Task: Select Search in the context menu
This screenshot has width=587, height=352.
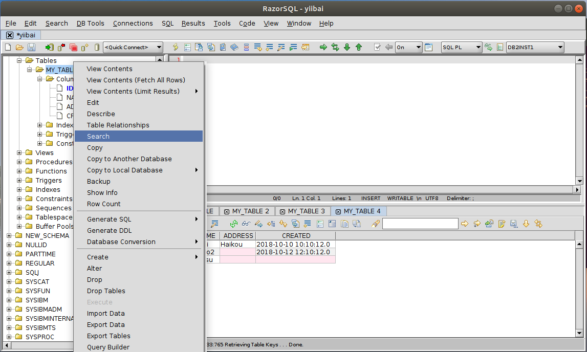Action: (x=98, y=137)
